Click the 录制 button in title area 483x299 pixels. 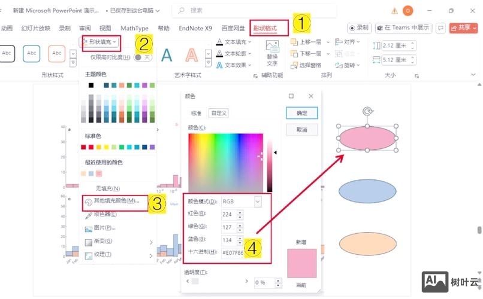359,28
